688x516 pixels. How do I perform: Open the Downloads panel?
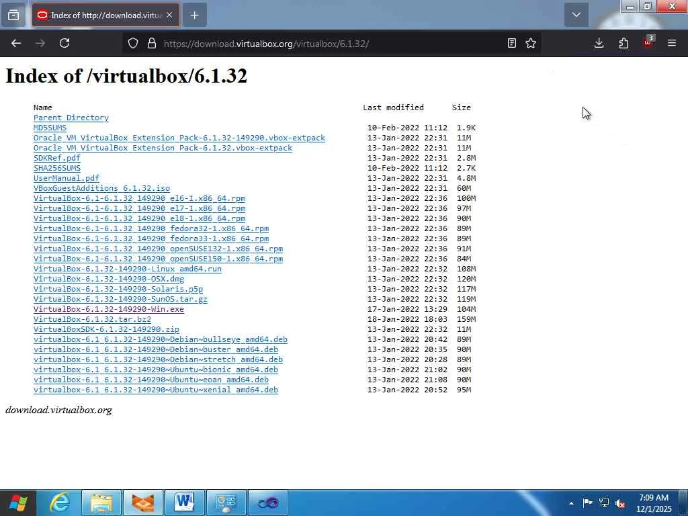[599, 43]
